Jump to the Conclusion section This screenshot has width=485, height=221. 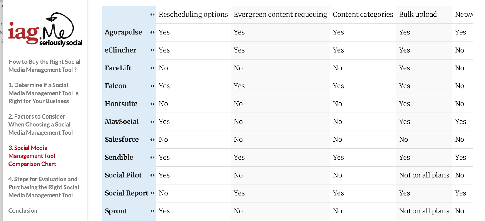point(23,210)
